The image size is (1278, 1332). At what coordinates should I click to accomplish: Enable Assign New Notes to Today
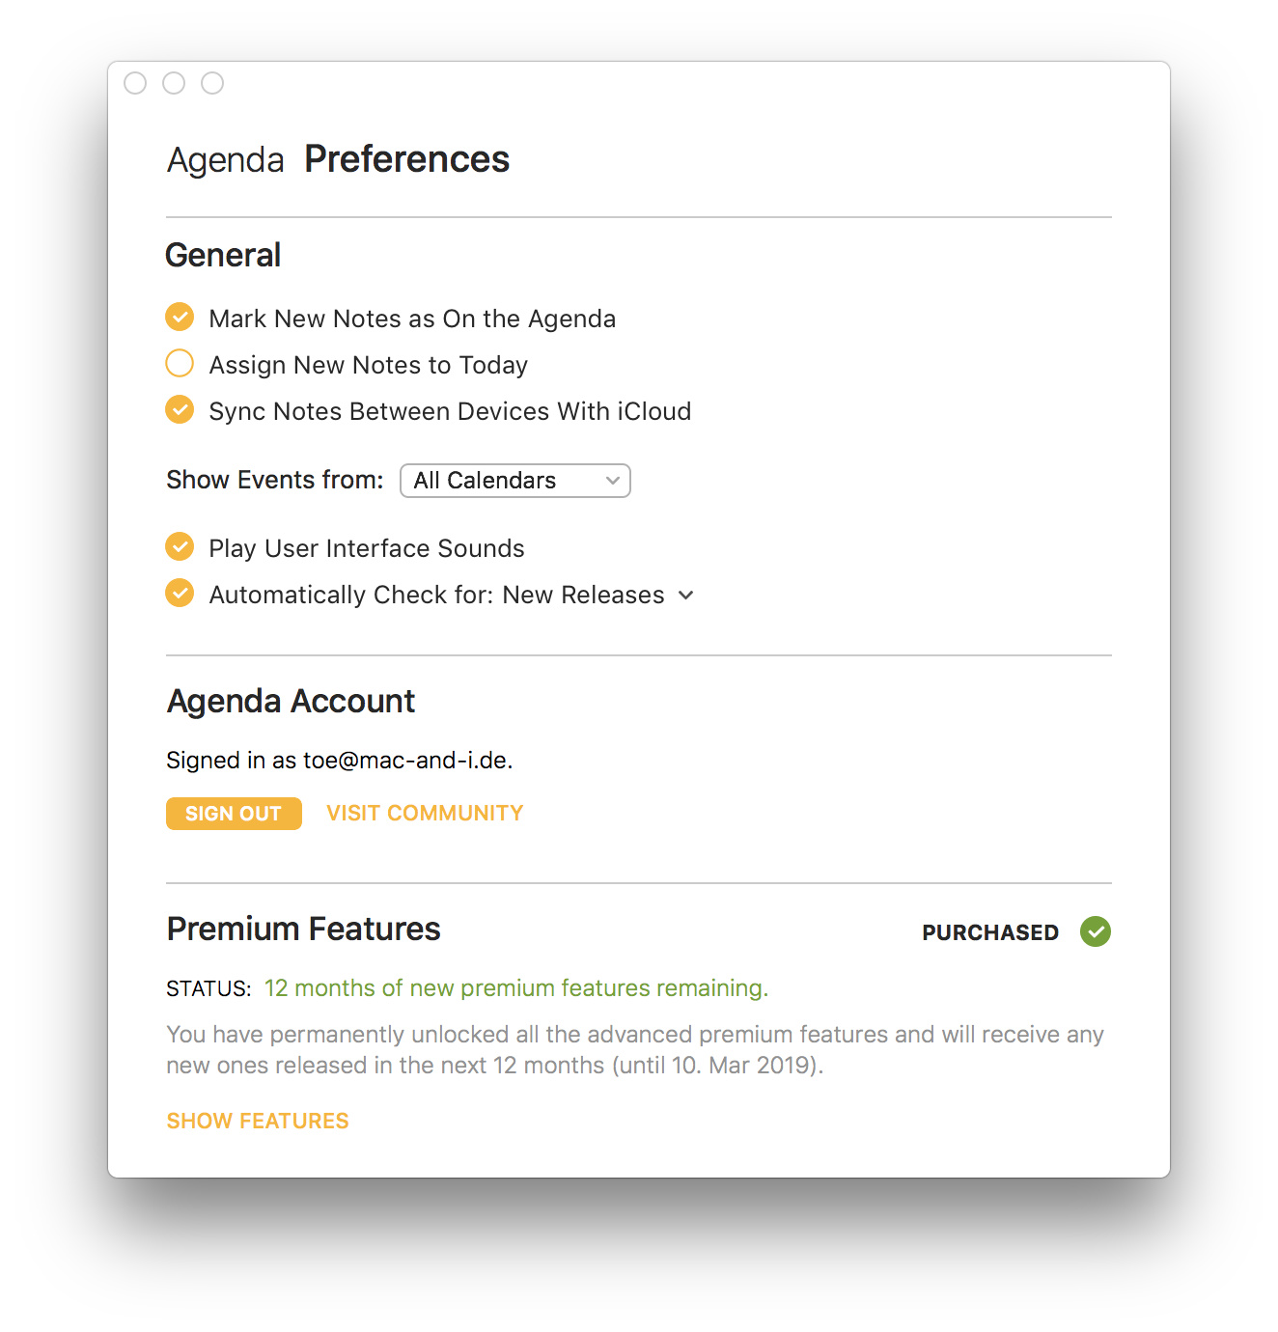[180, 363]
